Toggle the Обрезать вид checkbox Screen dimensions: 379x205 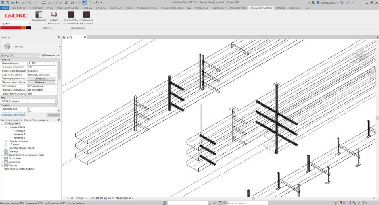coord(29,109)
